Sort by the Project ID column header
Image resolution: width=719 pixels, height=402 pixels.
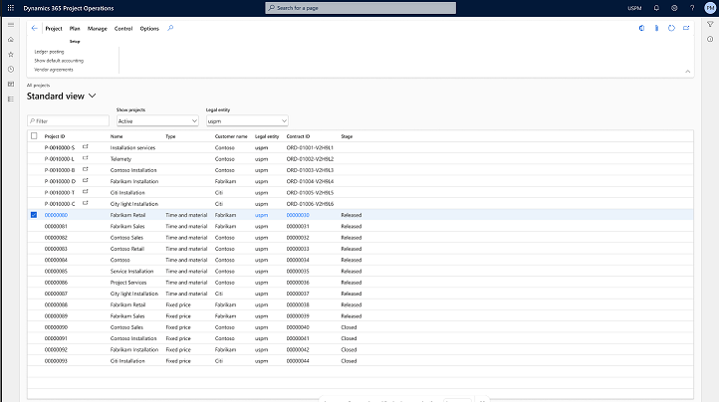[55, 136]
